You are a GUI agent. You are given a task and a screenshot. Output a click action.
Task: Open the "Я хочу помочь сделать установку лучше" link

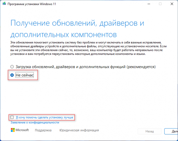pyautogui.click(x=44, y=117)
